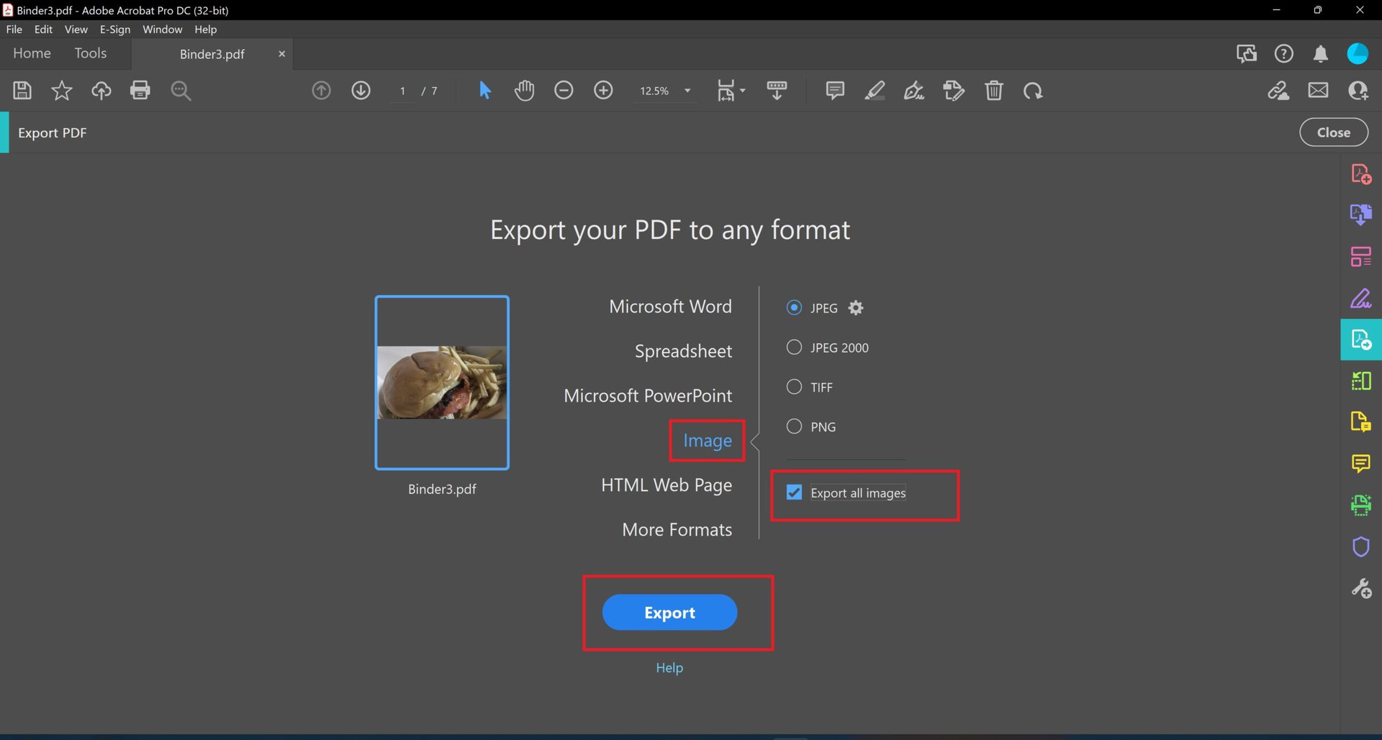Switch to the Tools tab
1382x740 pixels.
tap(91, 53)
